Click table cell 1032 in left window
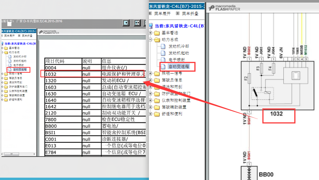Image resolution: width=319 pixels, height=180 pixels. (63, 74)
